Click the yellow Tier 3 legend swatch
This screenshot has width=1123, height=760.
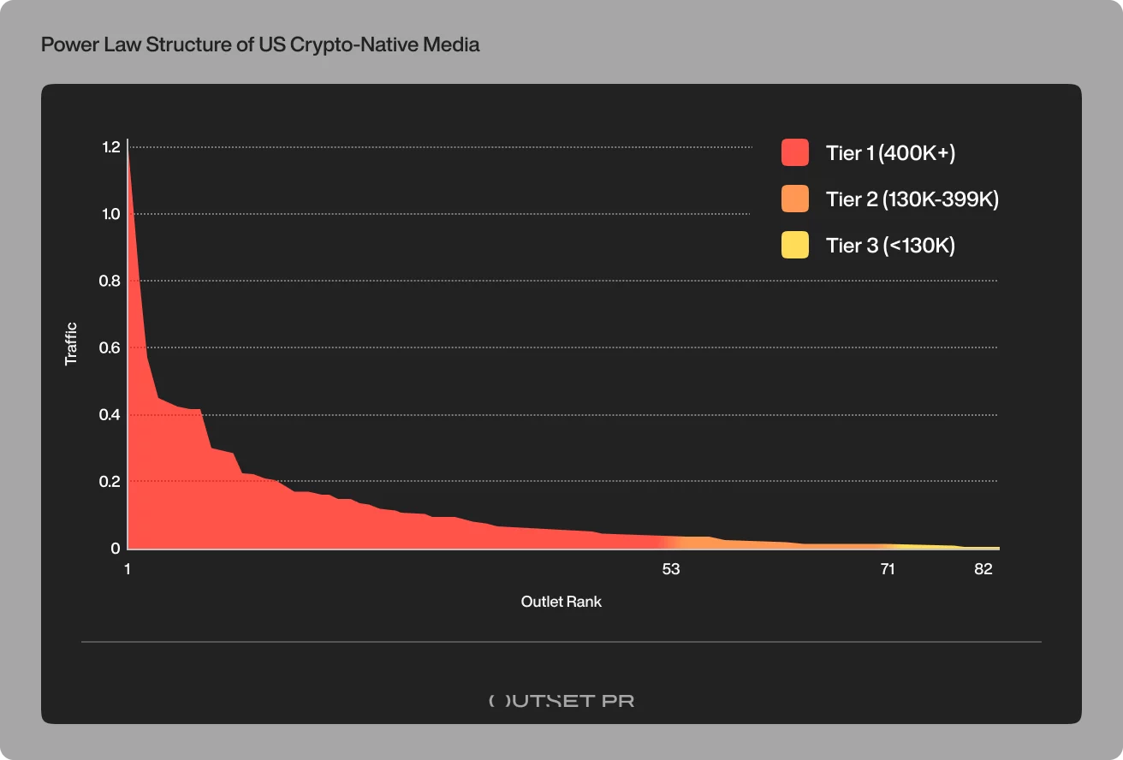(795, 245)
